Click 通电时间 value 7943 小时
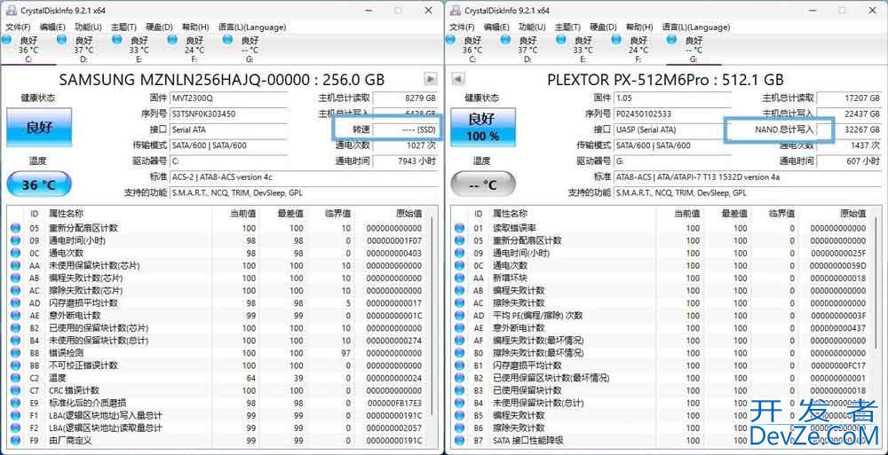The height and width of the screenshot is (455, 888). (406, 161)
